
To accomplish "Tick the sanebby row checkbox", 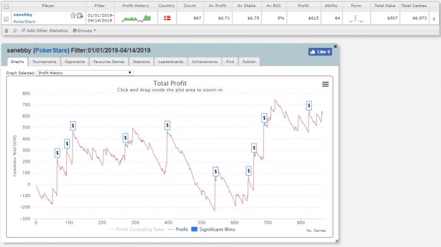I will tap(6, 19).
